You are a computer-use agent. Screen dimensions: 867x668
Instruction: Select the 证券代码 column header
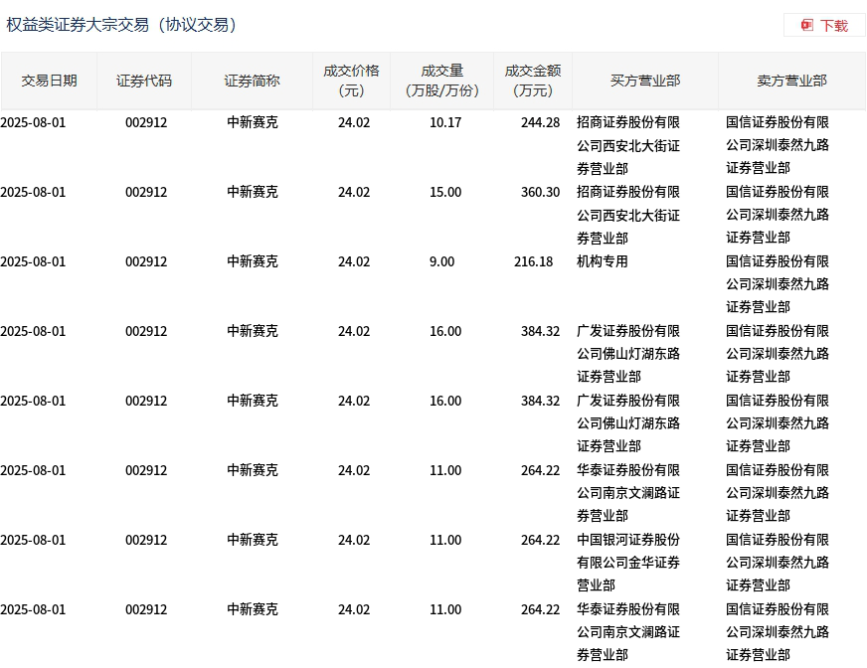pos(144,82)
